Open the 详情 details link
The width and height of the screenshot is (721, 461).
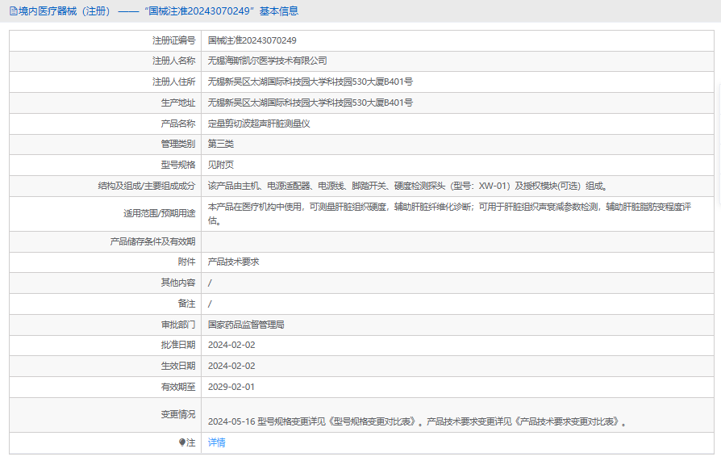(x=216, y=442)
